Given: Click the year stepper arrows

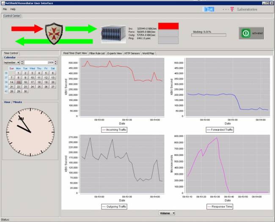Looking at the screenshot, I should point(55,62).
